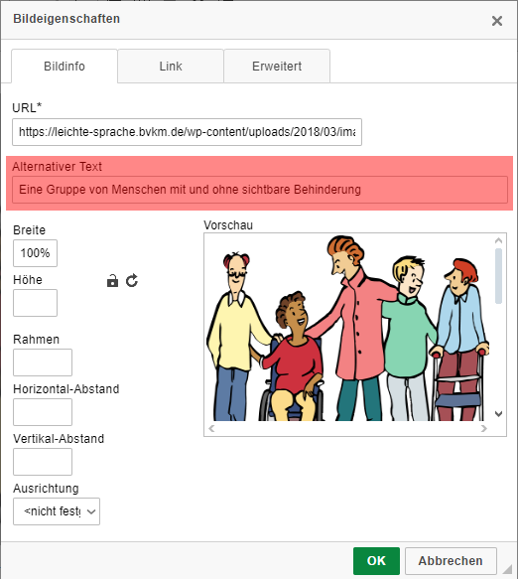The image size is (518, 579).
Task: Switch to the Bildinfo tab
Action: click(x=65, y=67)
